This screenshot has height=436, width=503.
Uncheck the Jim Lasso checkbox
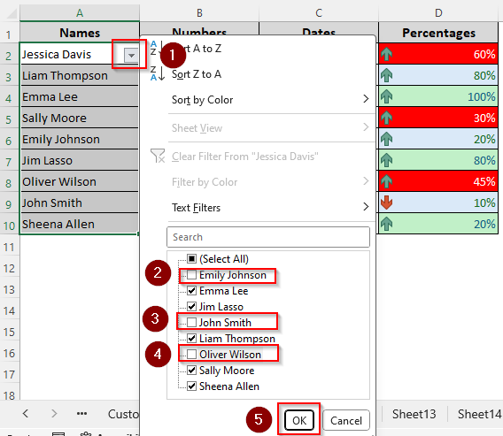point(192,307)
